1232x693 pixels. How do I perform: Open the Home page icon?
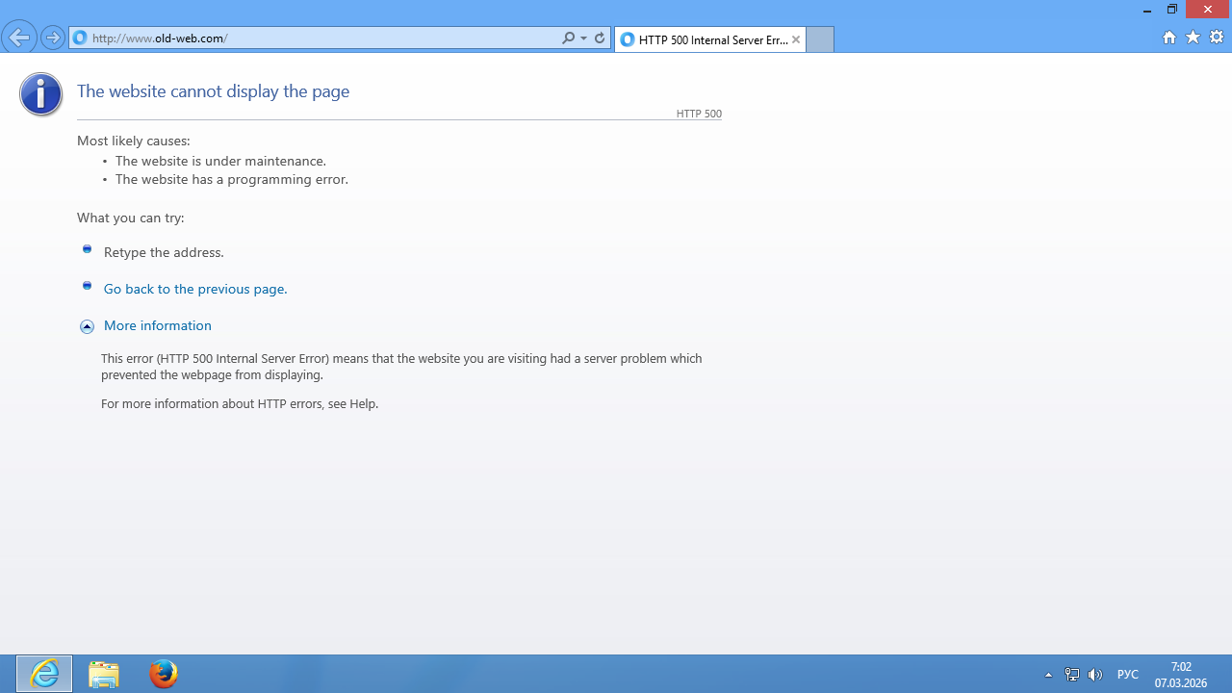coord(1169,38)
